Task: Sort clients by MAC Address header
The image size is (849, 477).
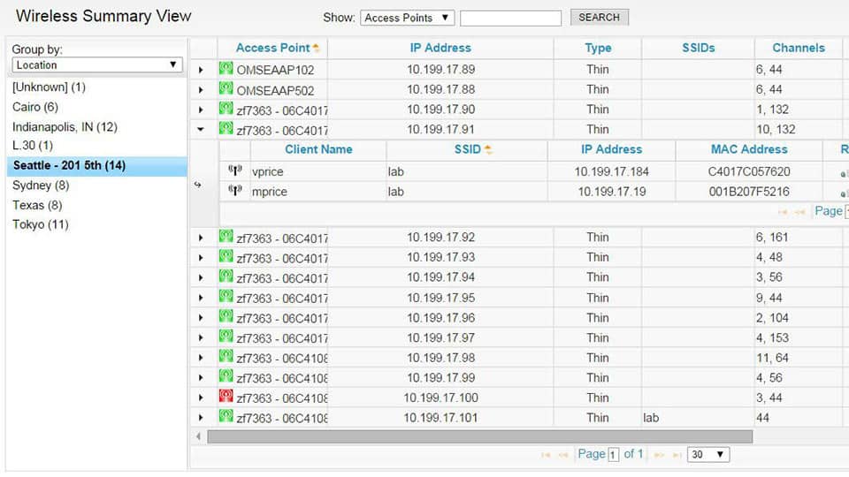Action: pyautogui.click(x=749, y=149)
